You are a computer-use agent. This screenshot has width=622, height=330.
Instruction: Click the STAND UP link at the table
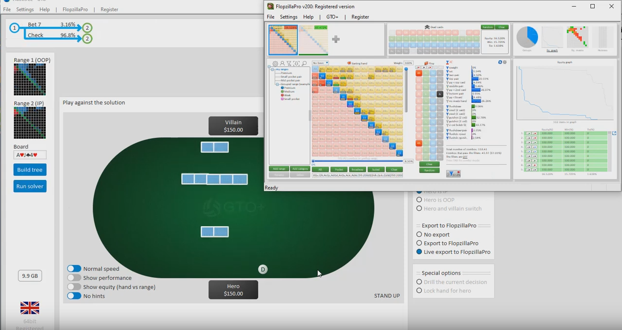click(x=387, y=296)
